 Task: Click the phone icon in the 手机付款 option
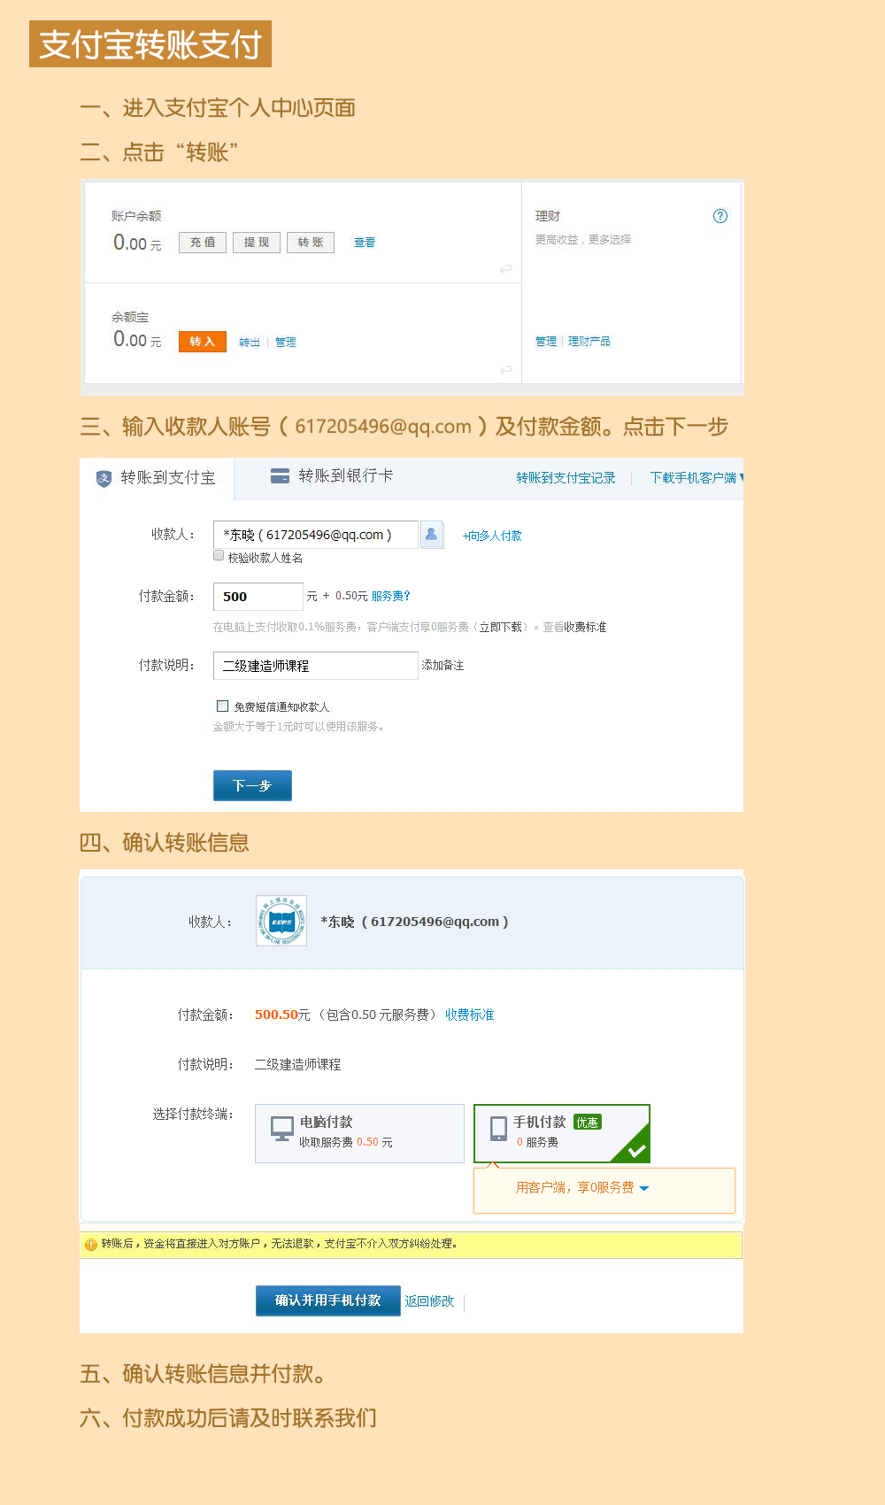[x=499, y=1129]
